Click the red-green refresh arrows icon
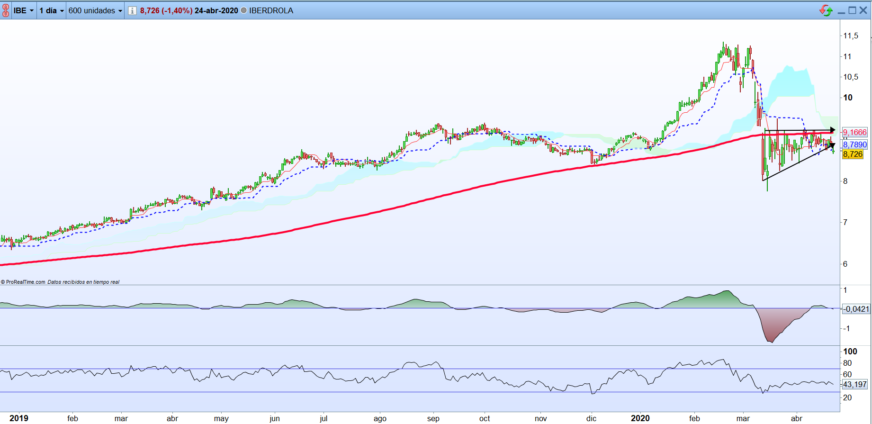The height and width of the screenshot is (424, 872). [826, 10]
